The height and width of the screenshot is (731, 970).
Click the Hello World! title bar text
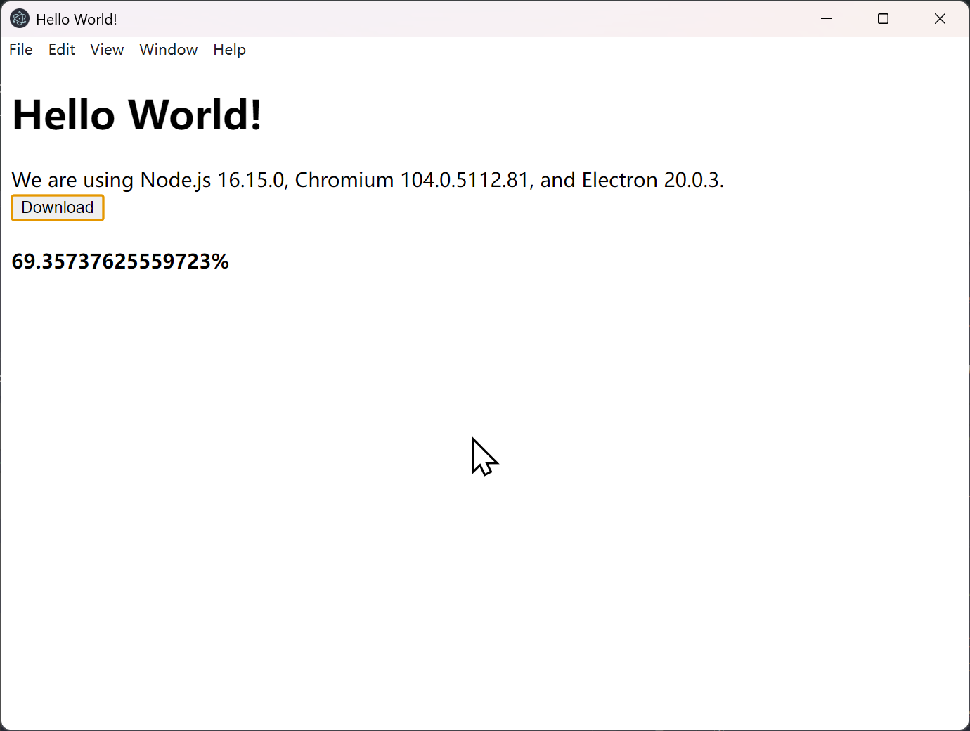point(77,20)
